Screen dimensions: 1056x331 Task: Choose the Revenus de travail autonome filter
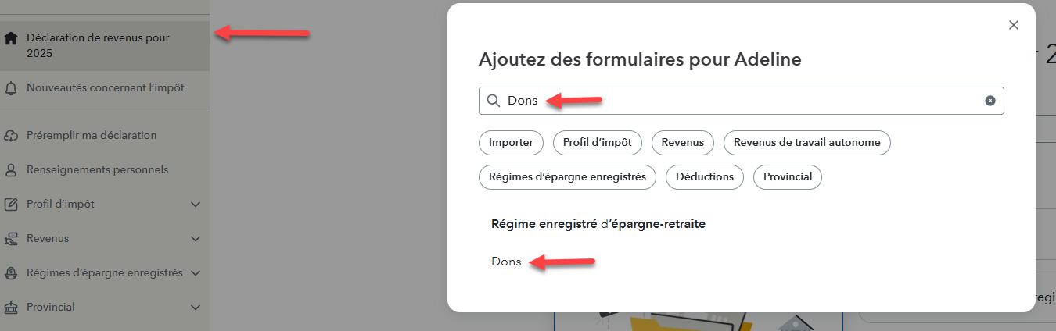(806, 143)
